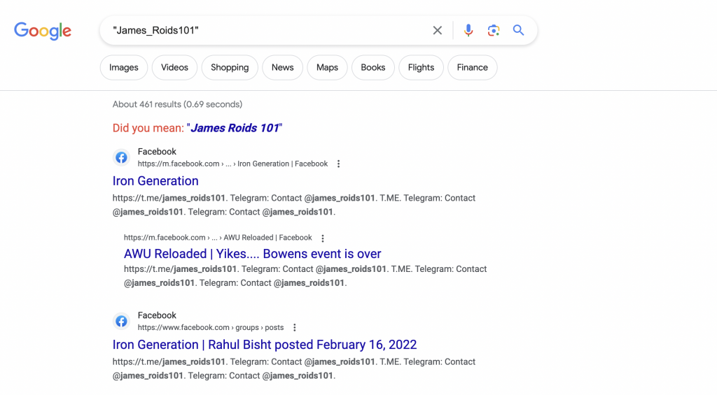Open AWU Reloaded Bowens event result
This screenshot has width=717, height=395.
[x=252, y=254]
